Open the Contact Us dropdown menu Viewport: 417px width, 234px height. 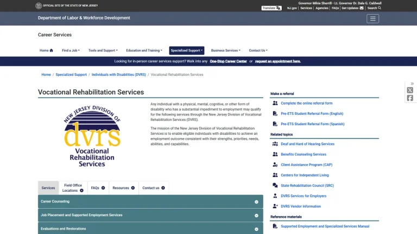click(258, 50)
